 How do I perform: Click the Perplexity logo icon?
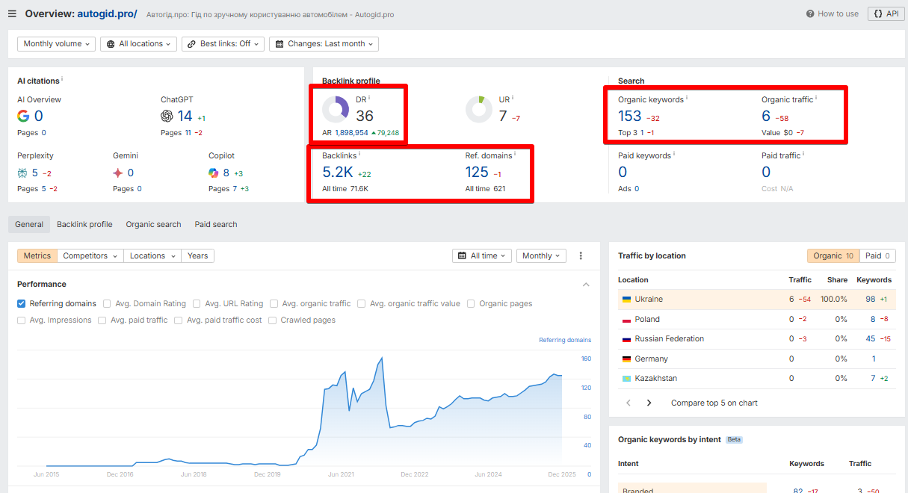(x=22, y=173)
